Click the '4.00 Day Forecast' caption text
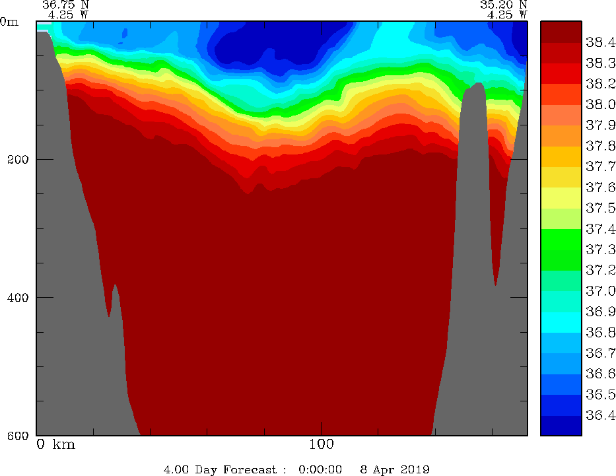The image size is (616, 476). click(220, 469)
